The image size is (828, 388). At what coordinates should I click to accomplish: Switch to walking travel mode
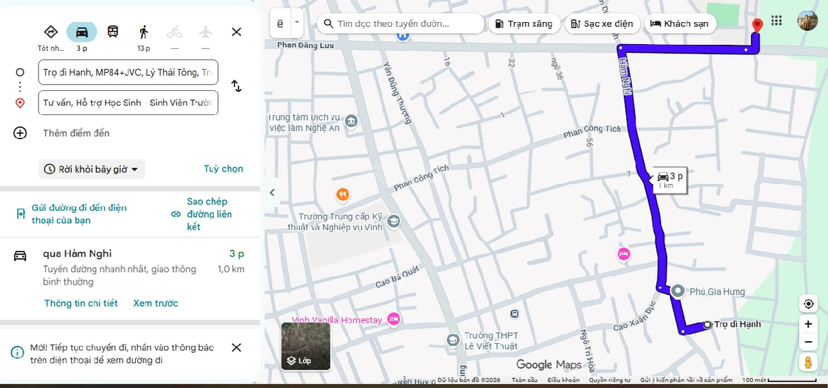coord(144,32)
